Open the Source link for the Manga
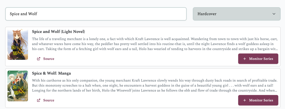 pos(49,100)
